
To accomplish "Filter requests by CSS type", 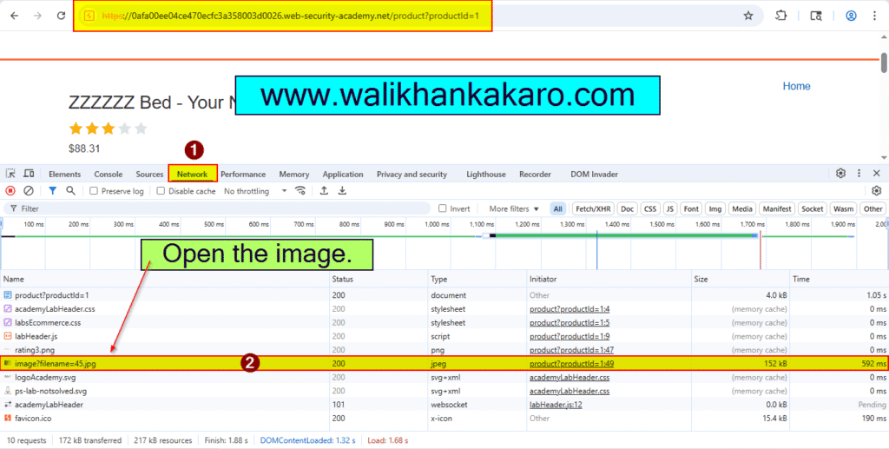I will [649, 208].
